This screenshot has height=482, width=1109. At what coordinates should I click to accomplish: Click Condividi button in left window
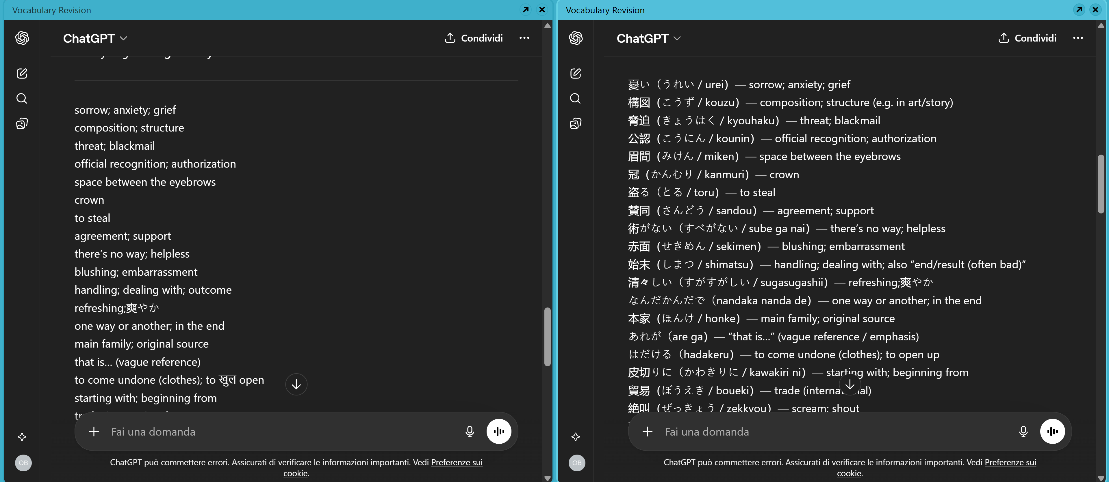click(474, 38)
